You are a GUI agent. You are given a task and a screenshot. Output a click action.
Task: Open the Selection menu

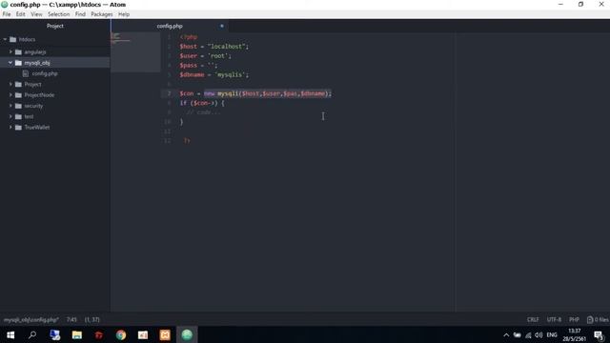59,14
